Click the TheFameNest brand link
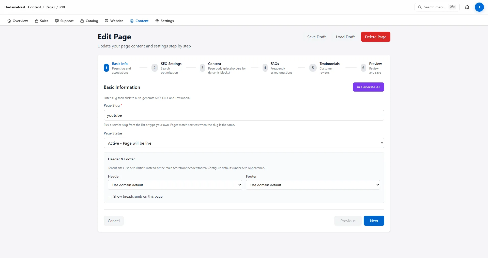Screen dimensions: 488x258 (x=14, y=7)
